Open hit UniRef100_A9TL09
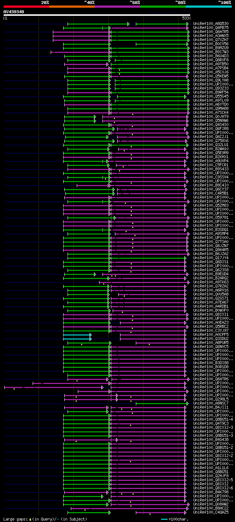This screenshot has width=235, height=522. tap(211, 101)
